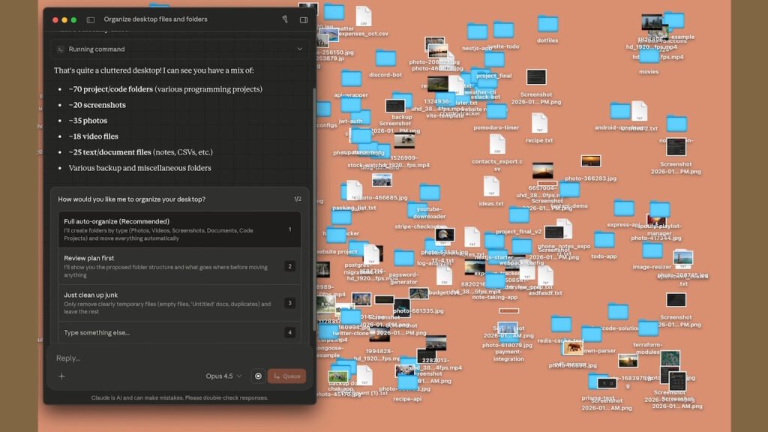Screen dimensions: 768x432
Task: Click the Queue button
Action: tap(286, 376)
